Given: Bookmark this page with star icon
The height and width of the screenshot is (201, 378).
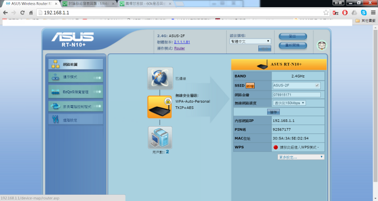Looking at the screenshot, I should [x=326, y=13].
